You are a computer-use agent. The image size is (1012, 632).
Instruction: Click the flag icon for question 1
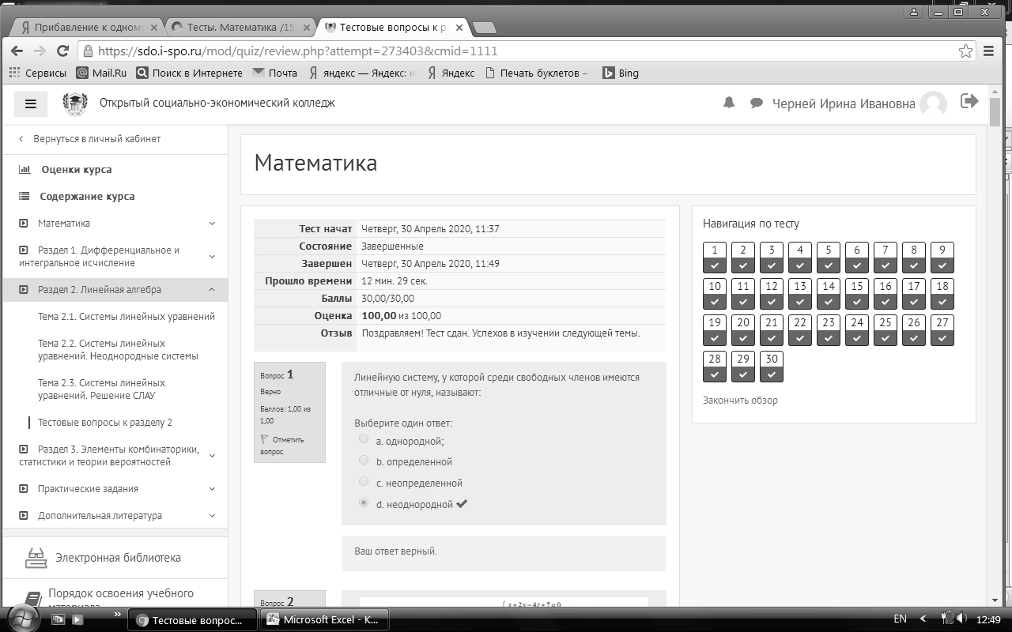tap(265, 439)
